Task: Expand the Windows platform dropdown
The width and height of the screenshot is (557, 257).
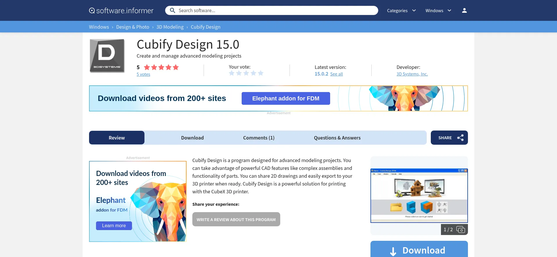Action: coord(438,10)
